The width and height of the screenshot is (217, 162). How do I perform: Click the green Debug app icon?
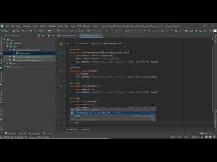click(162, 31)
